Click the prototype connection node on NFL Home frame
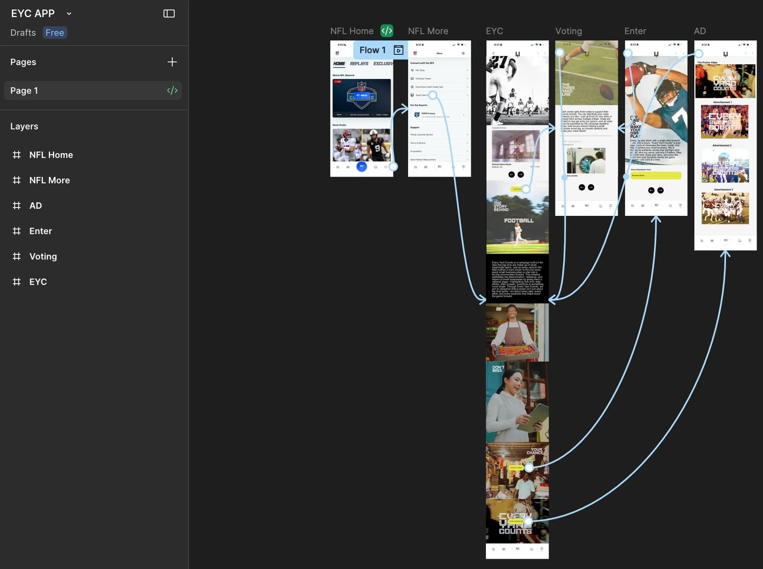Viewport: 763px width, 569px height. (x=393, y=167)
